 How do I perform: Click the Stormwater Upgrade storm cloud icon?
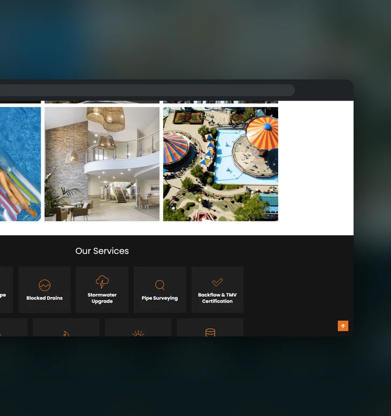point(102,282)
